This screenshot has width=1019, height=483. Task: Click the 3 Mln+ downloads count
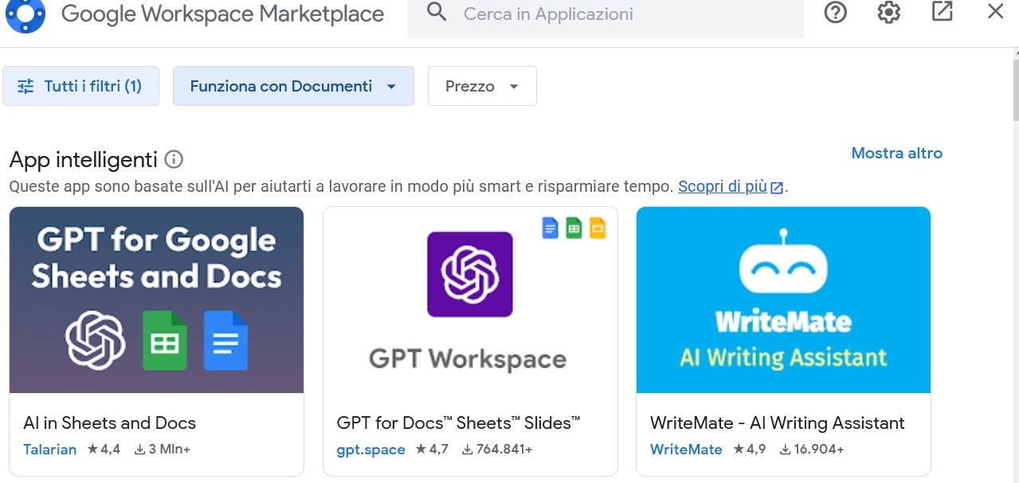point(163,450)
